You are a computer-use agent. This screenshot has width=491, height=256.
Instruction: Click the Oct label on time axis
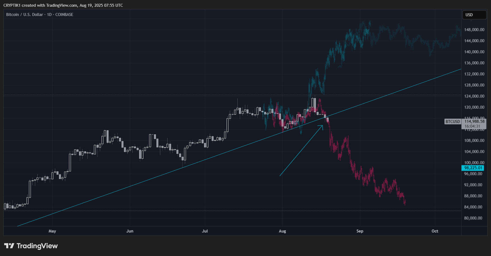(435, 231)
